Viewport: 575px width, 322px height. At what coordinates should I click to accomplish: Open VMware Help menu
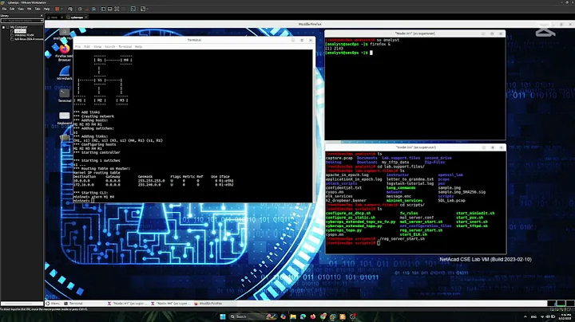pyautogui.click(x=46, y=9)
